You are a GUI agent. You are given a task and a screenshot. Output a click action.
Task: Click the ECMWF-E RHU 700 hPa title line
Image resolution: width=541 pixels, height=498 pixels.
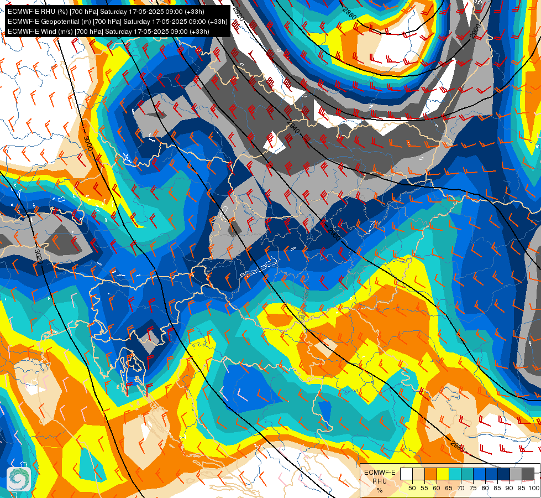tap(106, 12)
